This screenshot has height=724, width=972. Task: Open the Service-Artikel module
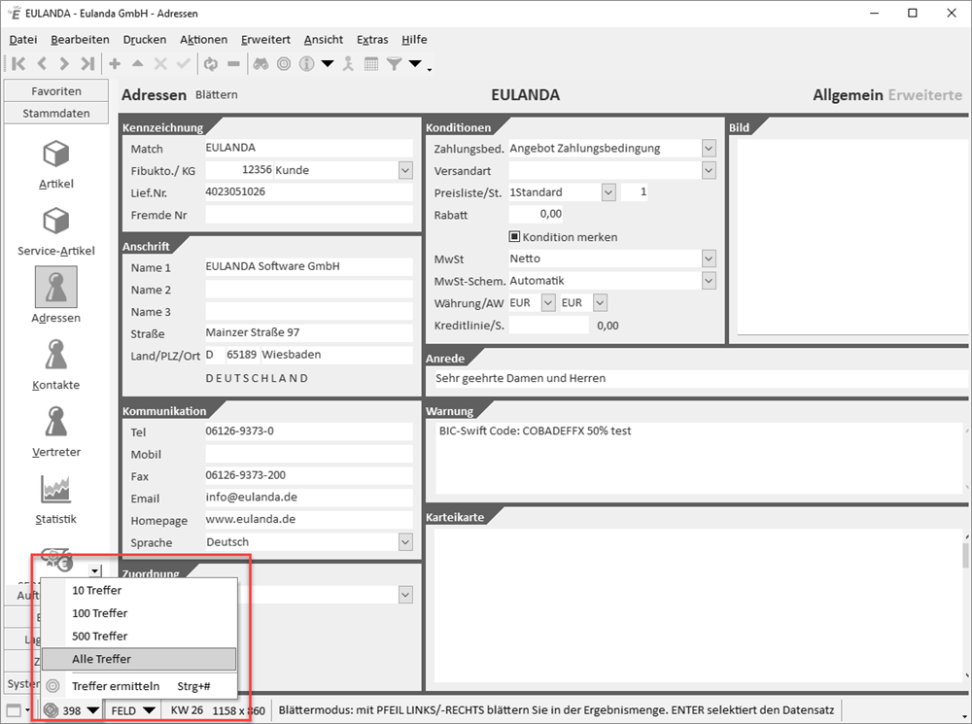(x=55, y=230)
